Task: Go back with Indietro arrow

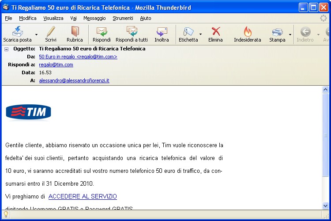Action: [x=305, y=32]
